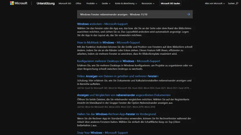Open How to Multitask in Windows result

pyautogui.click(x=108, y=43)
